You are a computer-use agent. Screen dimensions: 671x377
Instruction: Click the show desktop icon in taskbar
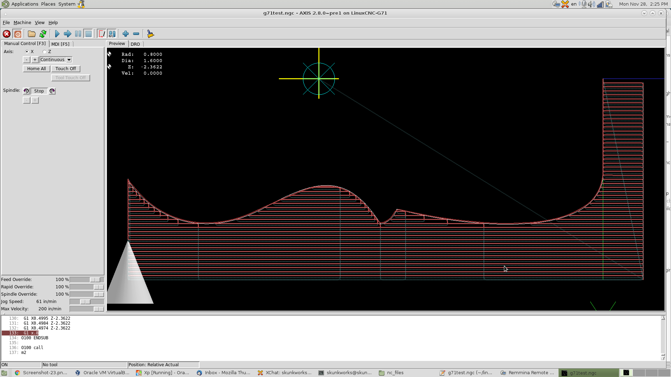pyautogui.click(x=4, y=373)
